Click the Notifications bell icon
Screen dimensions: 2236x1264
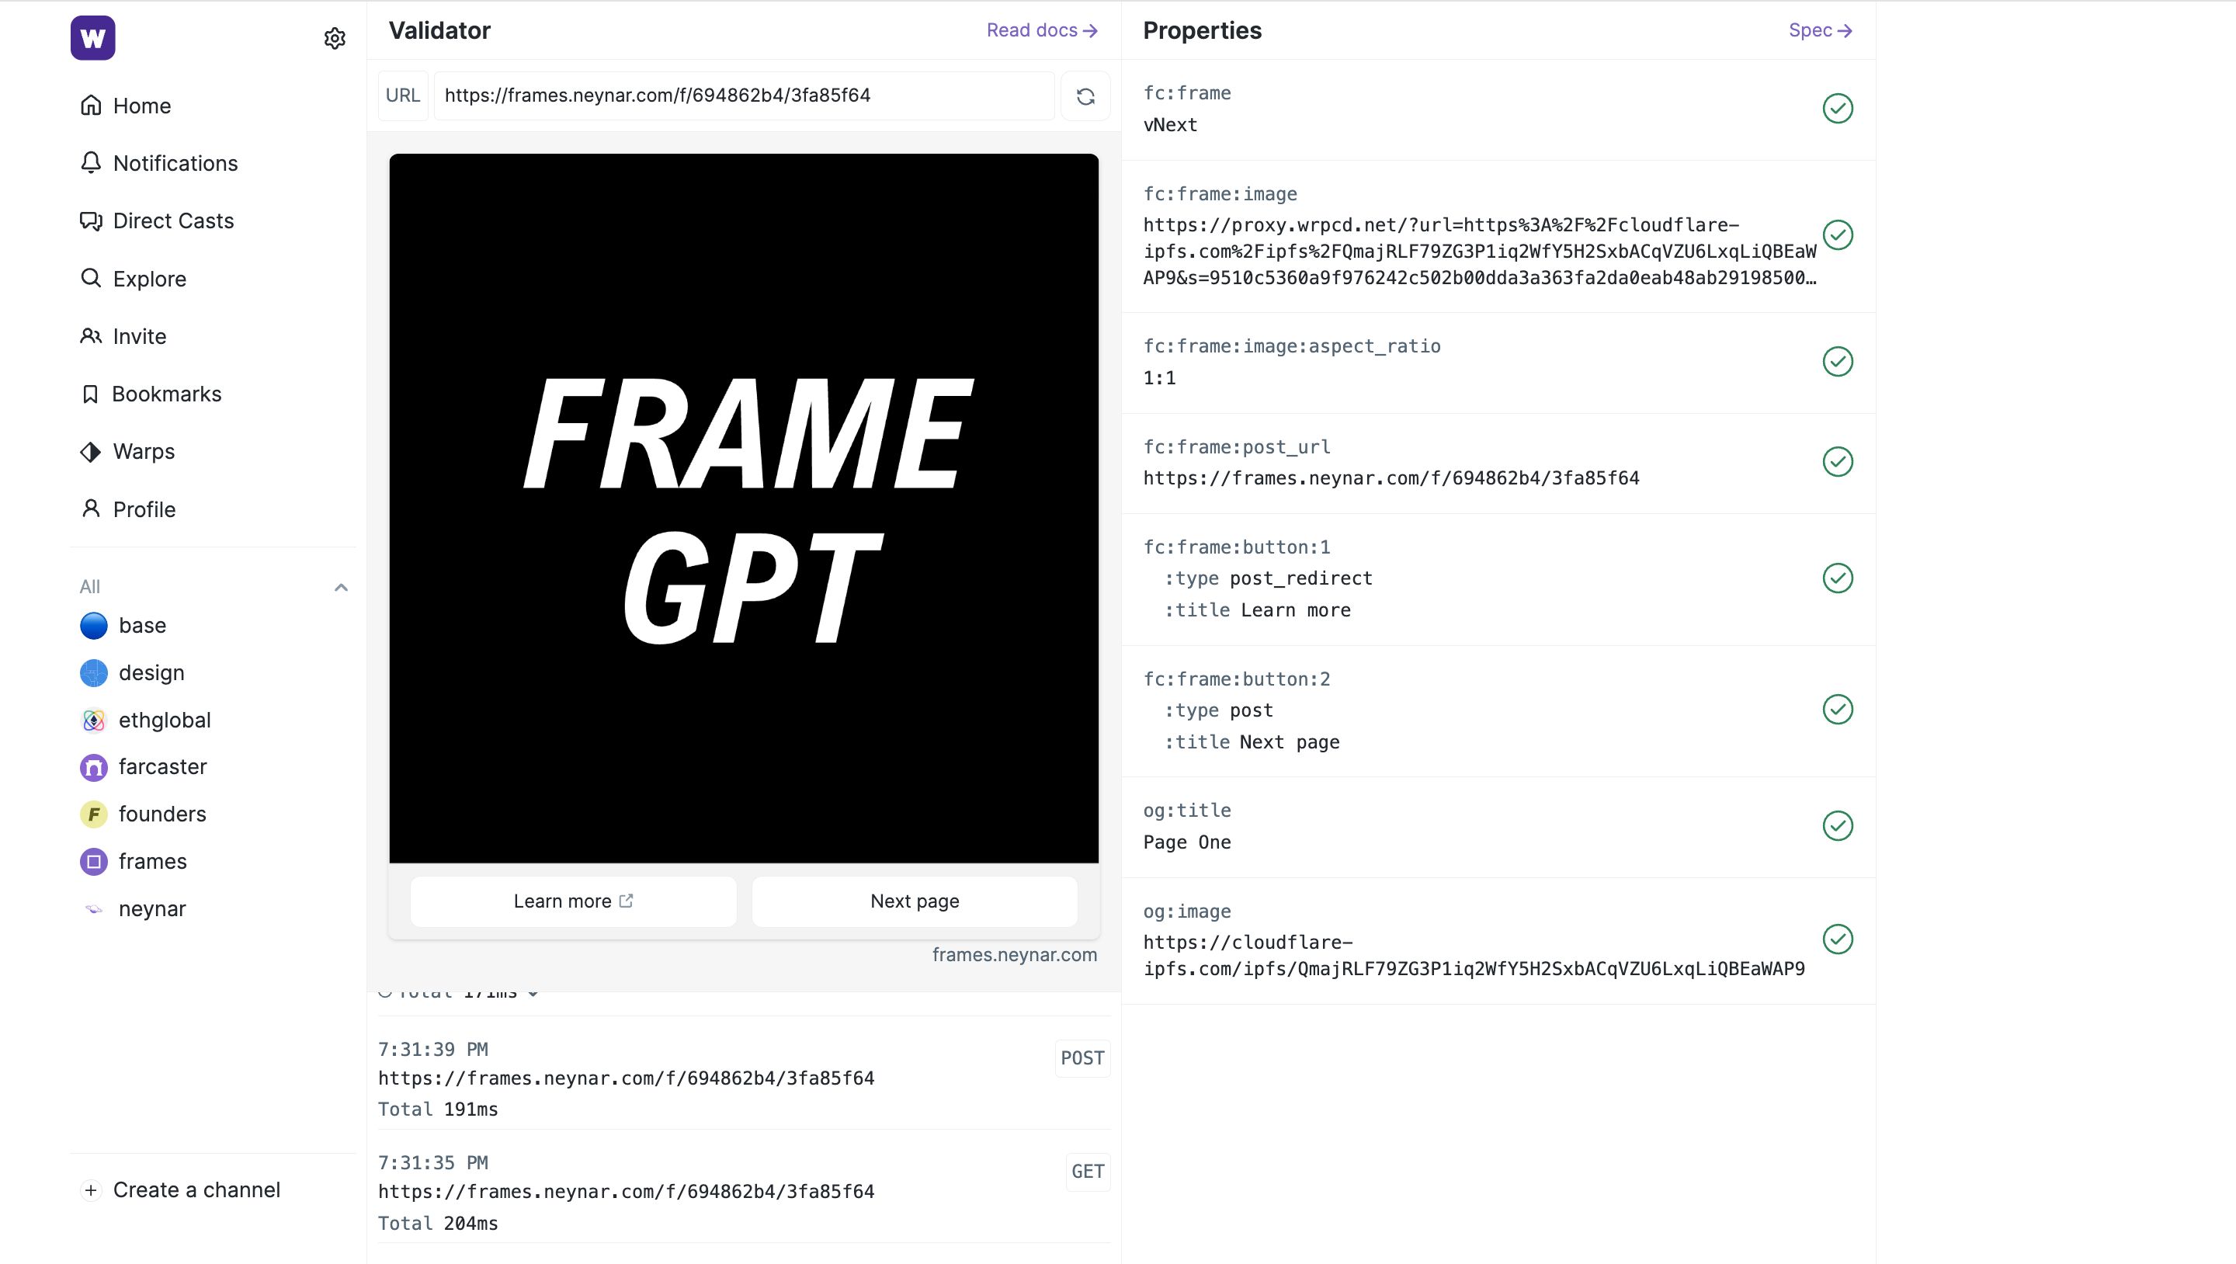(92, 163)
